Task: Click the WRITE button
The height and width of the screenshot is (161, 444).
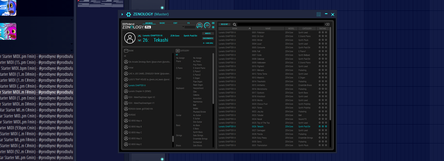Action: pyautogui.click(x=208, y=34)
